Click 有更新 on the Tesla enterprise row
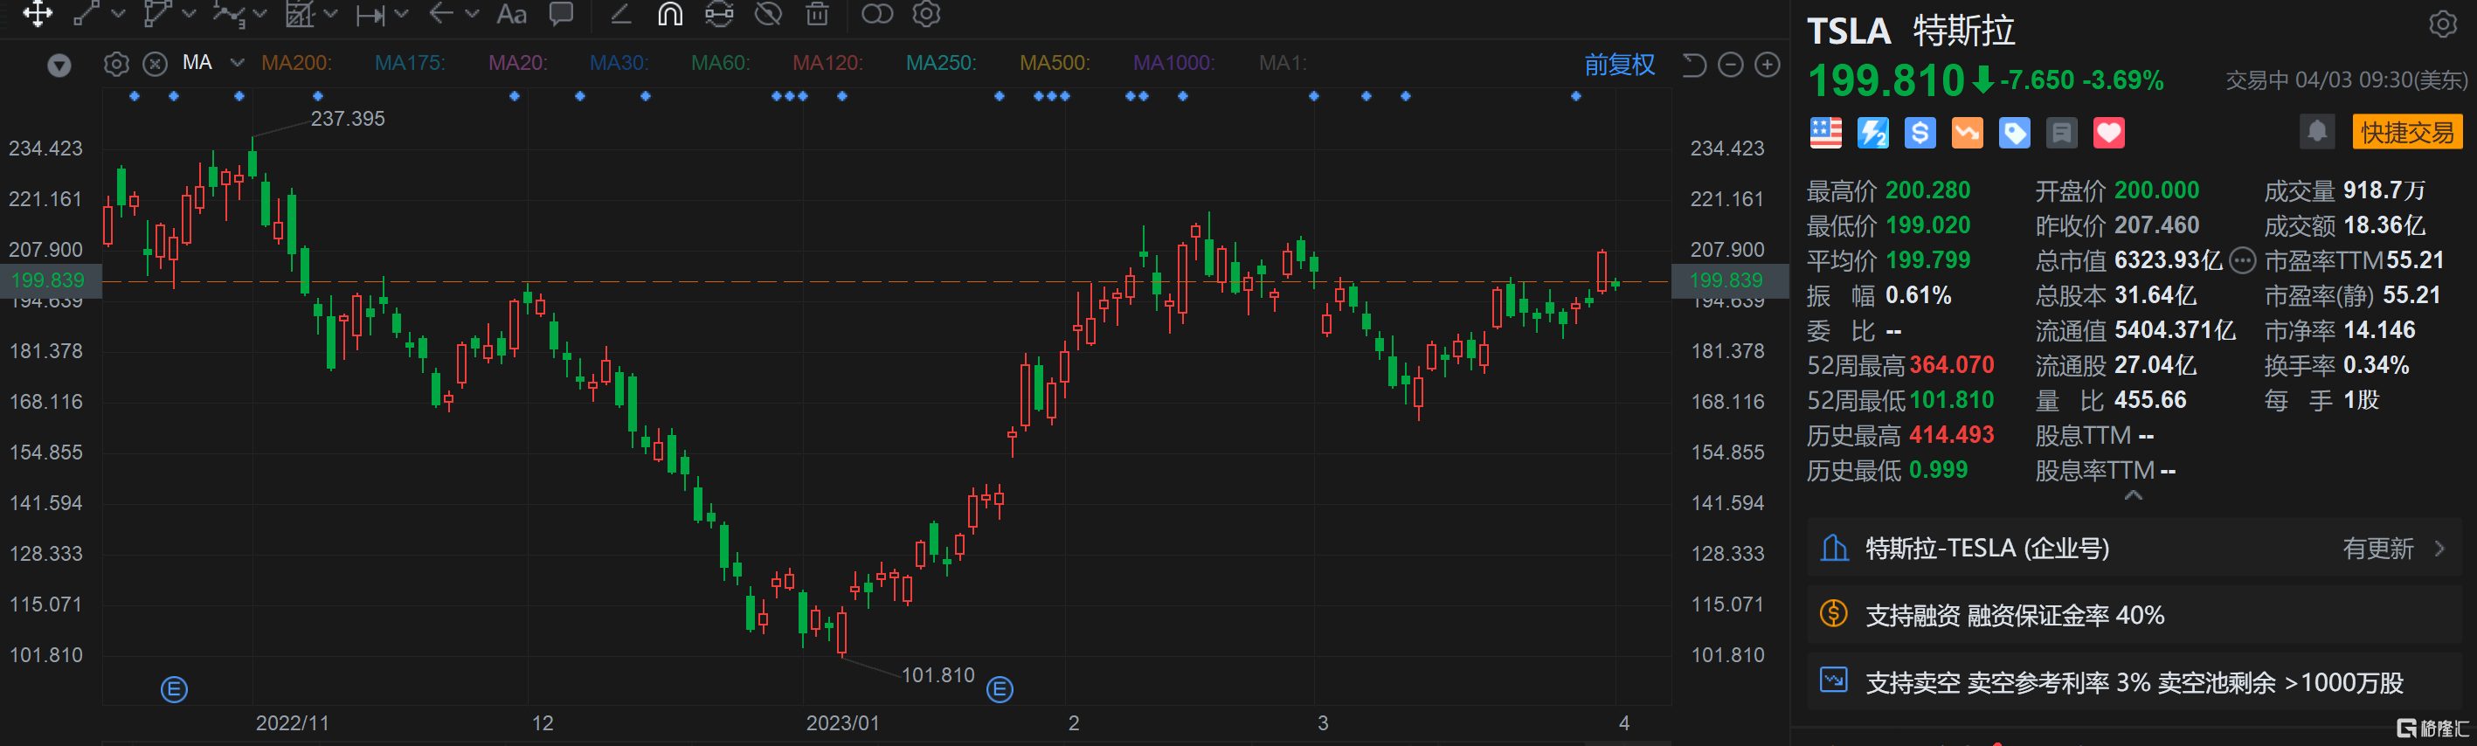The image size is (2477, 746). tap(2377, 548)
